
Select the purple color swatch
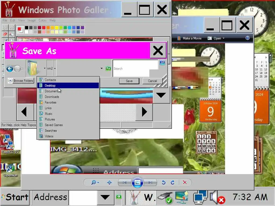point(82,28)
